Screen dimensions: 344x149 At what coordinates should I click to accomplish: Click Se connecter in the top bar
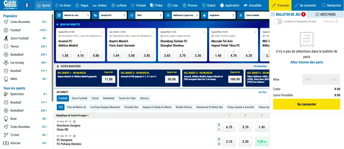coord(305,5)
